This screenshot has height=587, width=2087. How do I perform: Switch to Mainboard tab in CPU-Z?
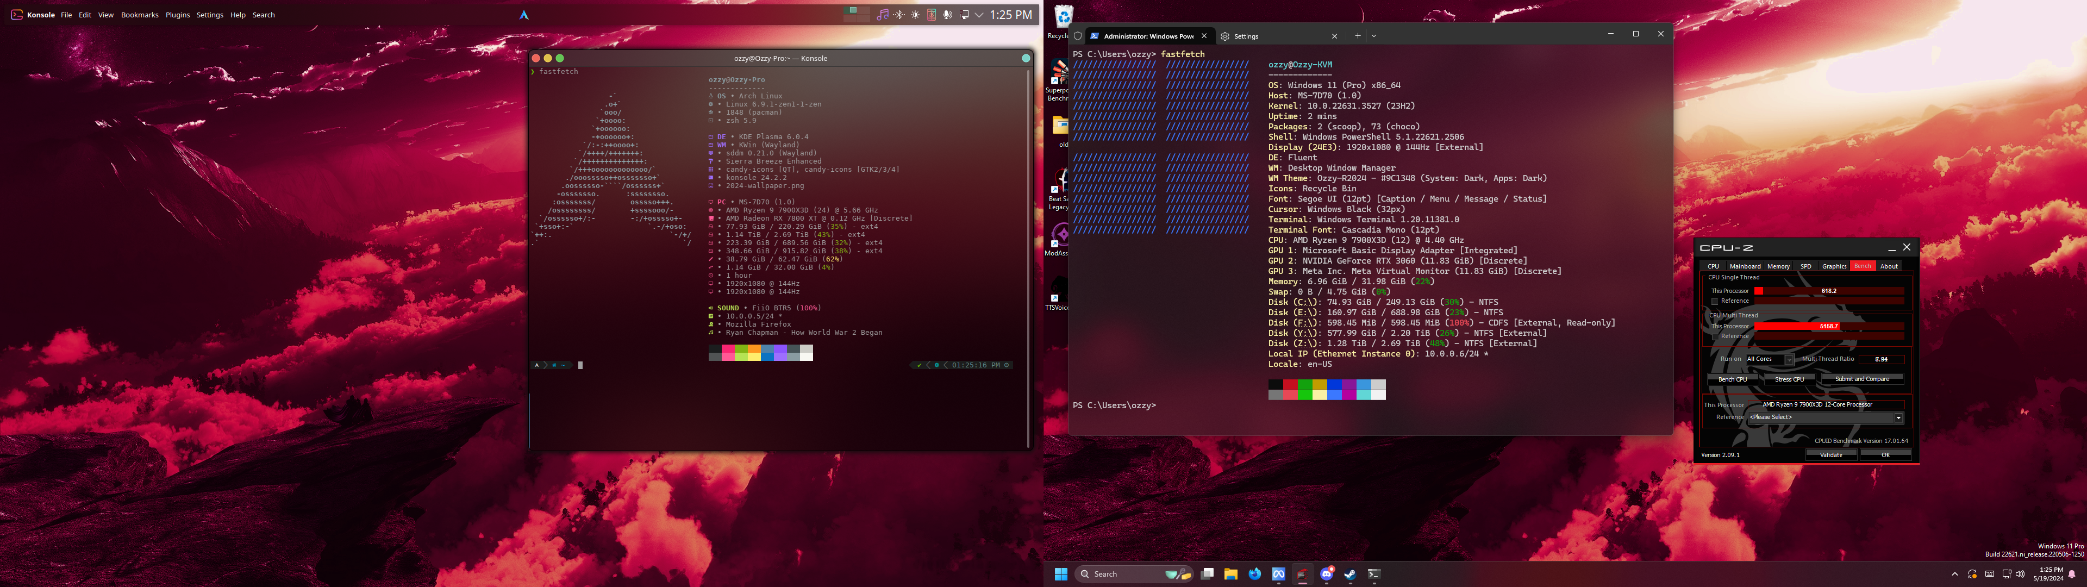coord(1744,266)
